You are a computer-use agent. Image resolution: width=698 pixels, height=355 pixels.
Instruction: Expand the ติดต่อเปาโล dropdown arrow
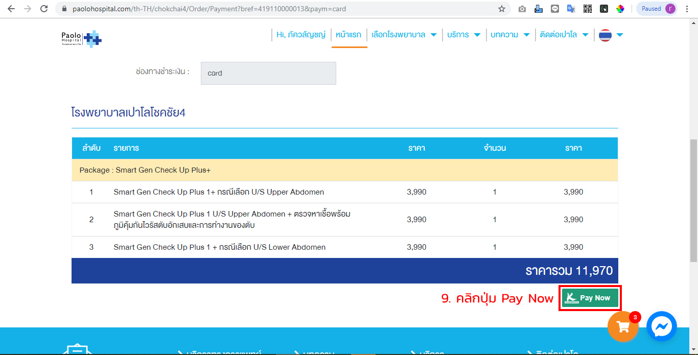(x=585, y=35)
